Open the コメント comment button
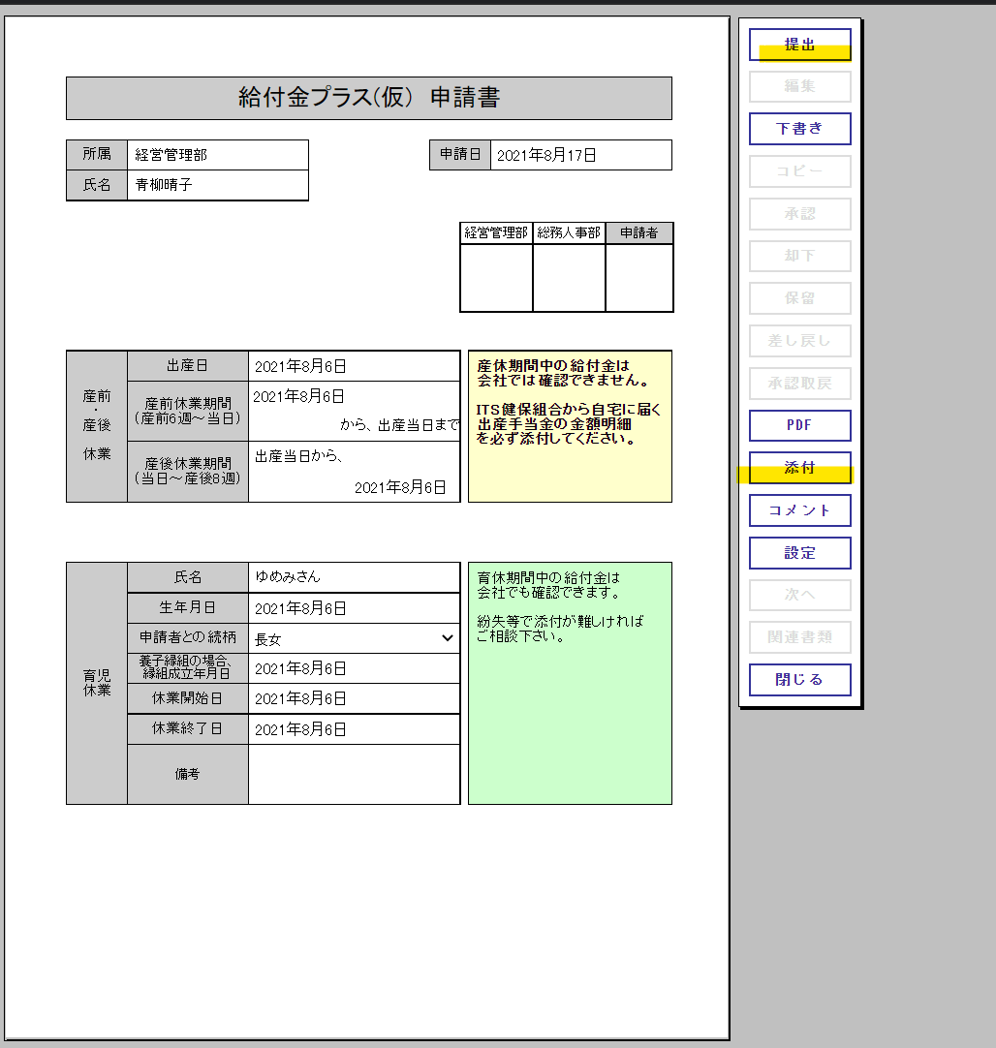 (x=799, y=510)
